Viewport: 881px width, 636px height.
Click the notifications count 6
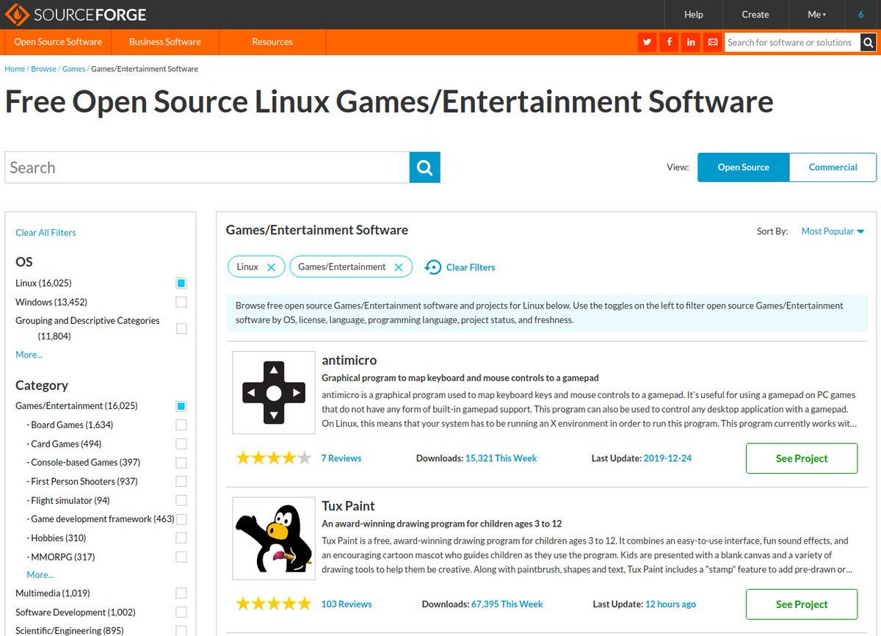[x=860, y=15]
